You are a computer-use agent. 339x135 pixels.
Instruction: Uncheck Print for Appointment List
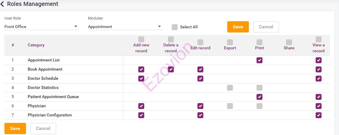click(x=259, y=60)
